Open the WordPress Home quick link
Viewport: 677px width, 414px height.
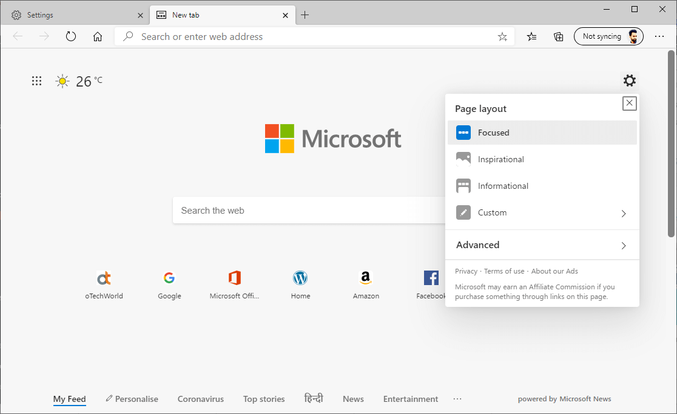click(300, 284)
